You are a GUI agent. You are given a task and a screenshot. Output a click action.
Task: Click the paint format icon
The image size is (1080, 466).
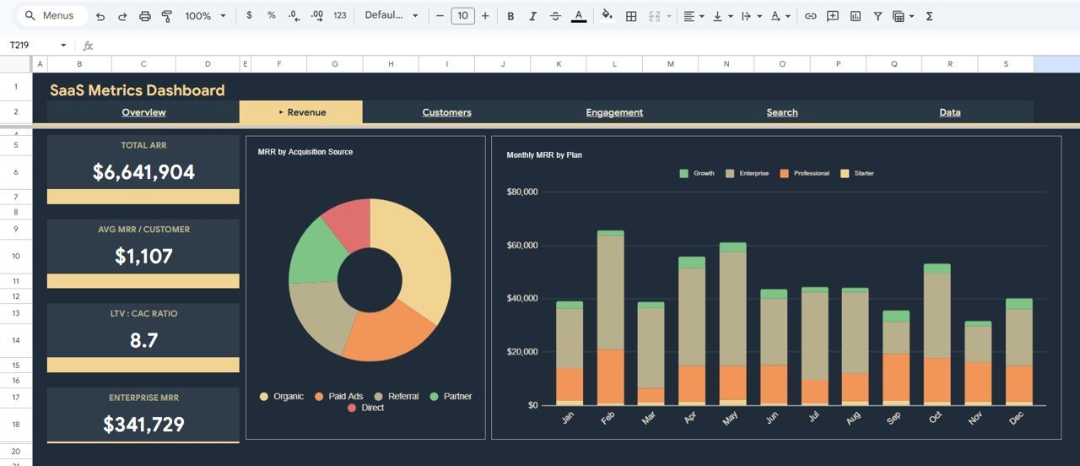pos(166,16)
